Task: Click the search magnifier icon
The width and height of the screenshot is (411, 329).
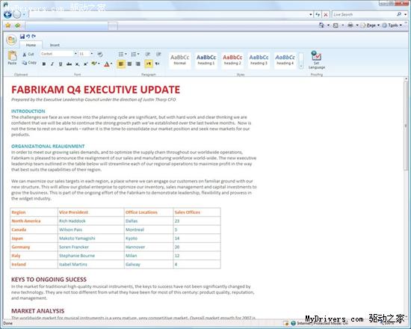Action: (x=399, y=14)
